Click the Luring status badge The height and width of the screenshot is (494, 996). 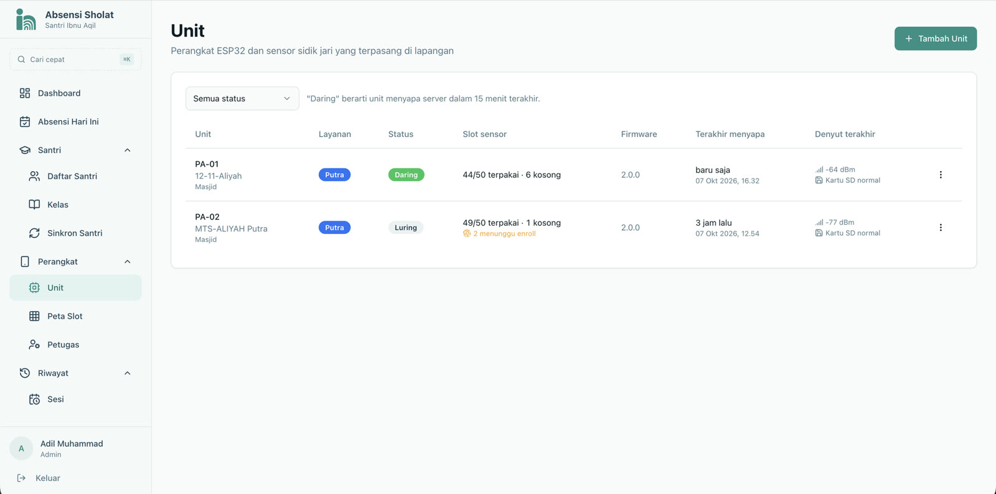(406, 228)
